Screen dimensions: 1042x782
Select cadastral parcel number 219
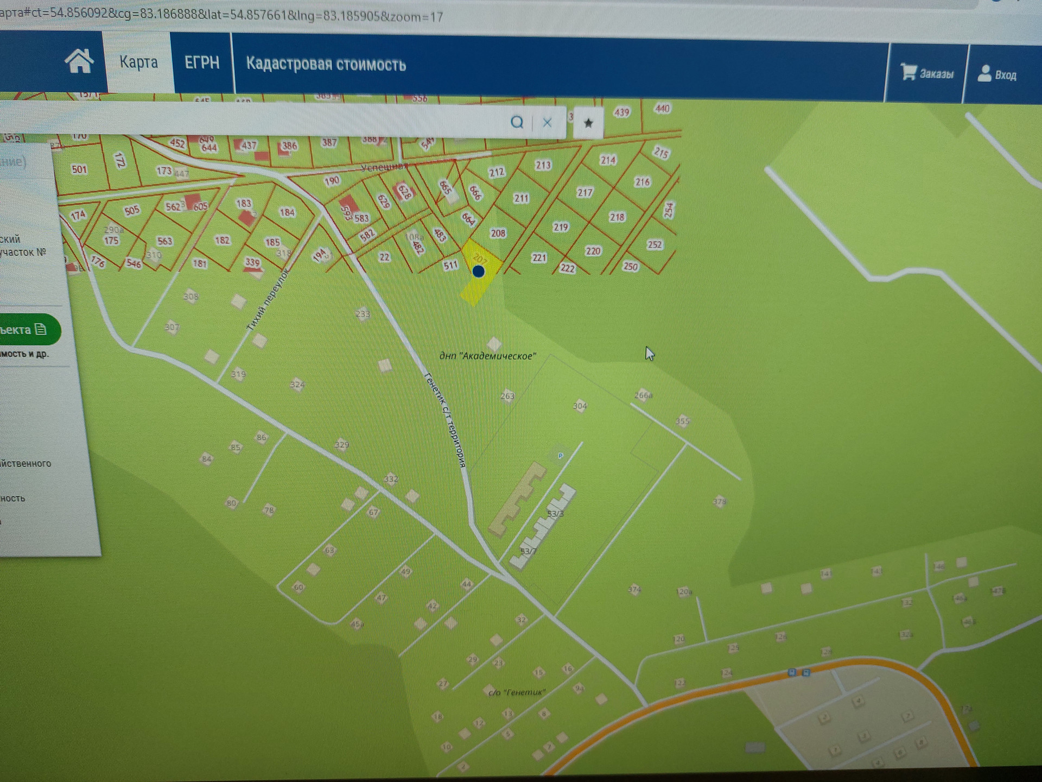click(x=561, y=227)
